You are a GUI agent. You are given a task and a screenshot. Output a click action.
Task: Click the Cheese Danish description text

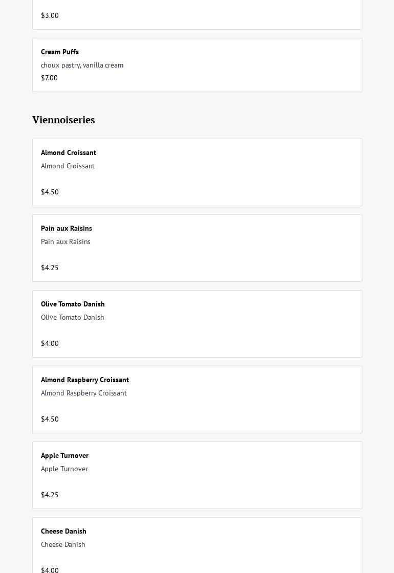[63, 544]
